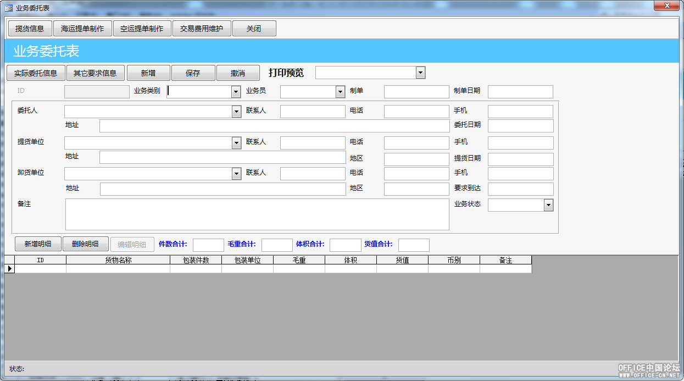The height and width of the screenshot is (381, 684).
Task: Click the 货值合计 field
Action: 414,245
